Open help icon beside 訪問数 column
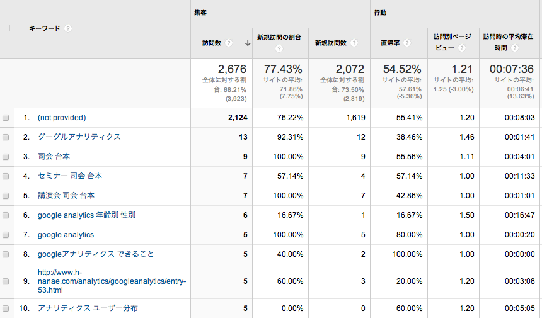Viewport: 542px width, 321px height. pos(229,43)
